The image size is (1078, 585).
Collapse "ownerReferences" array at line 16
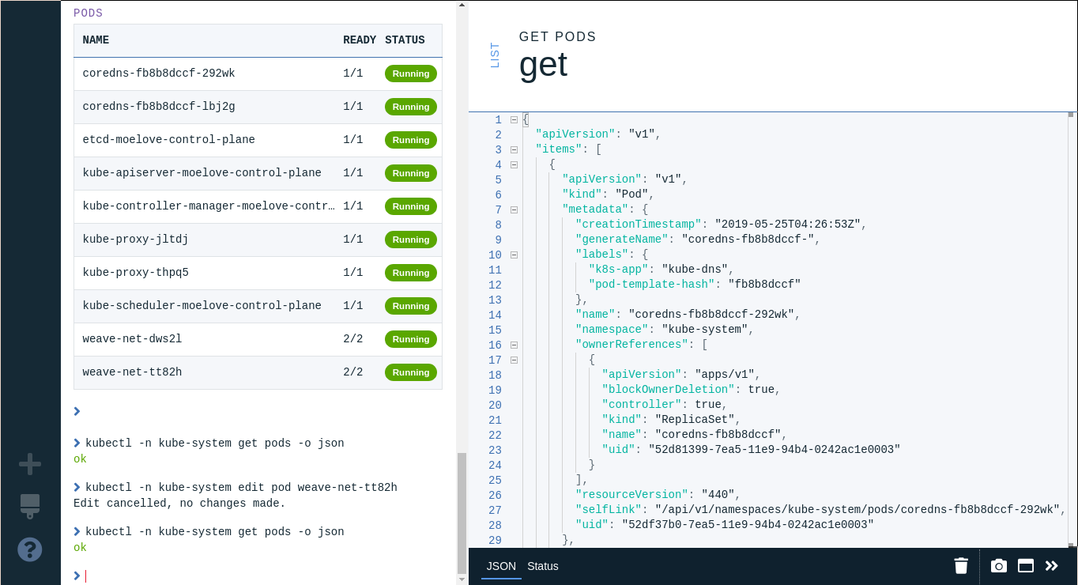tap(514, 345)
